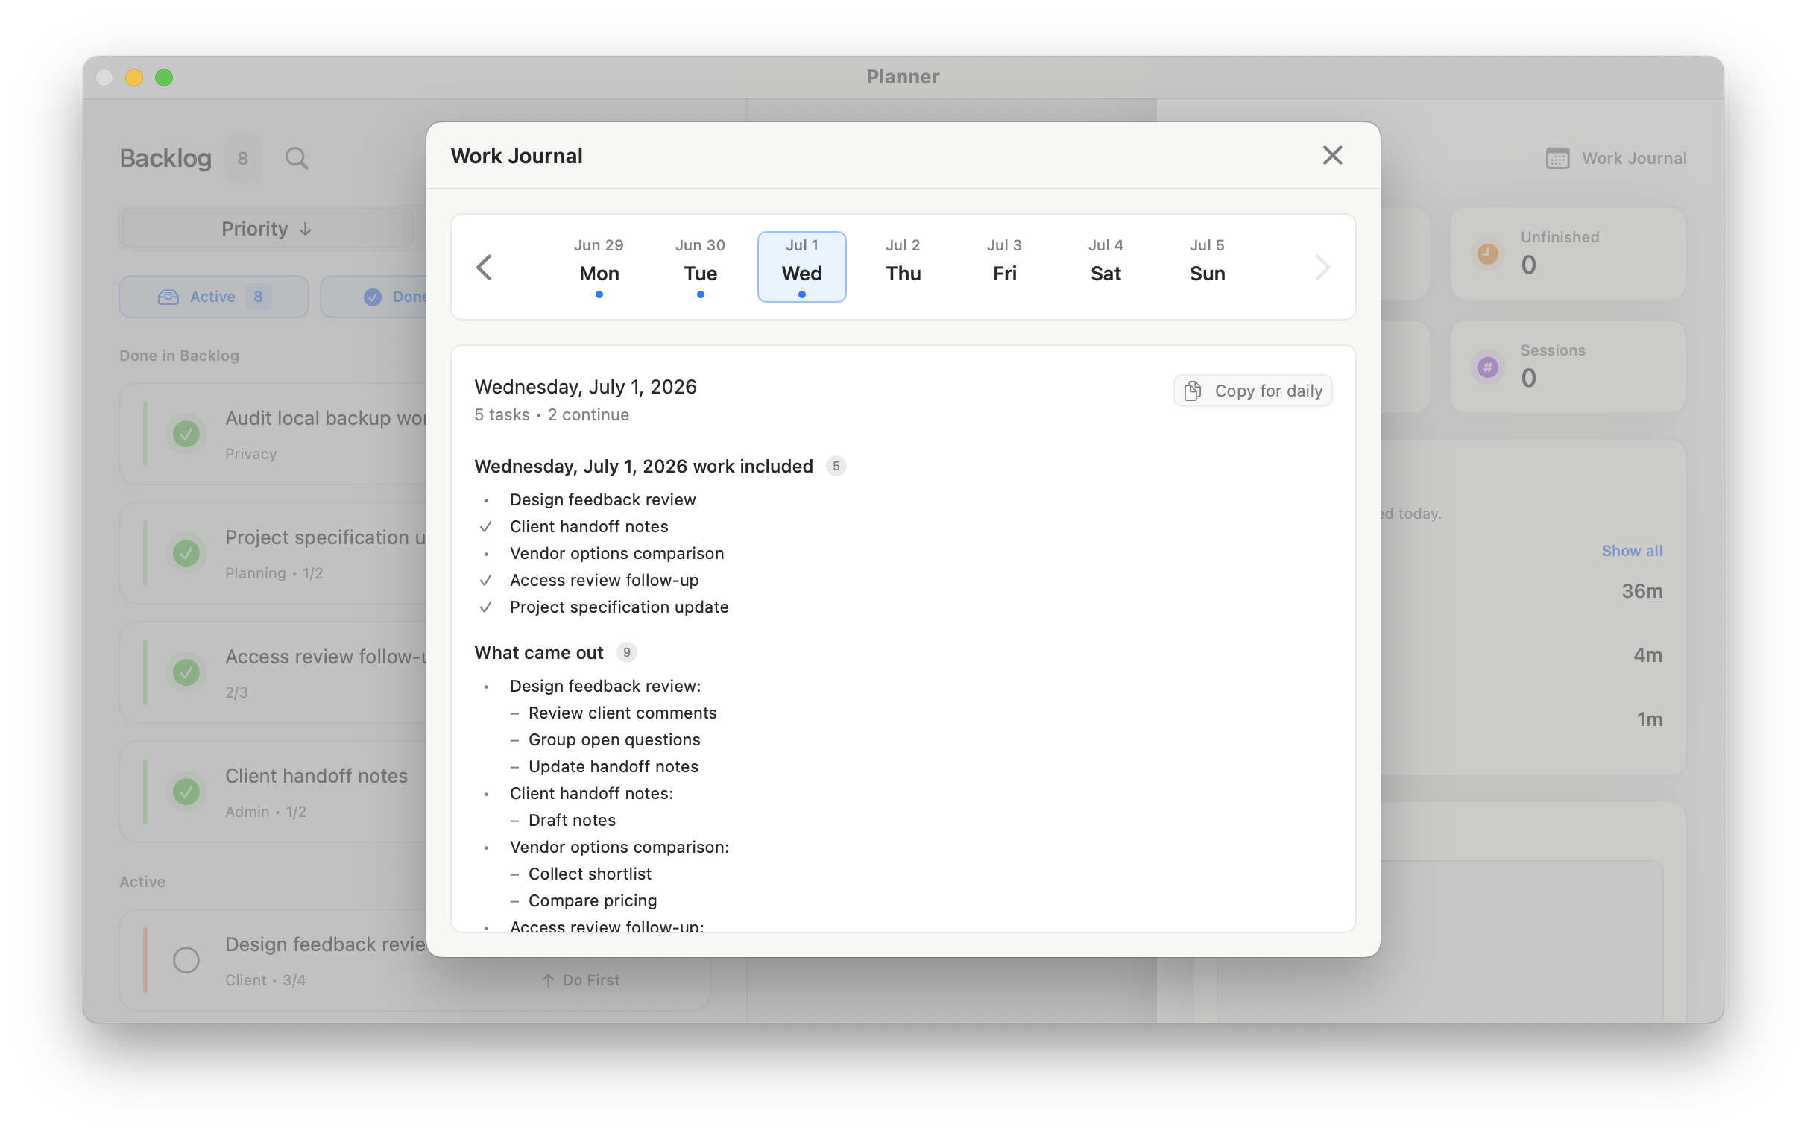Viewport: 1807px width, 1133px height.
Task: Click the What came out heading
Action: (x=539, y=653)
